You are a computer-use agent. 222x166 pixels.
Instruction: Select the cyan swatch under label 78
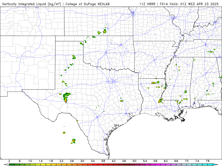click(210, 165)
